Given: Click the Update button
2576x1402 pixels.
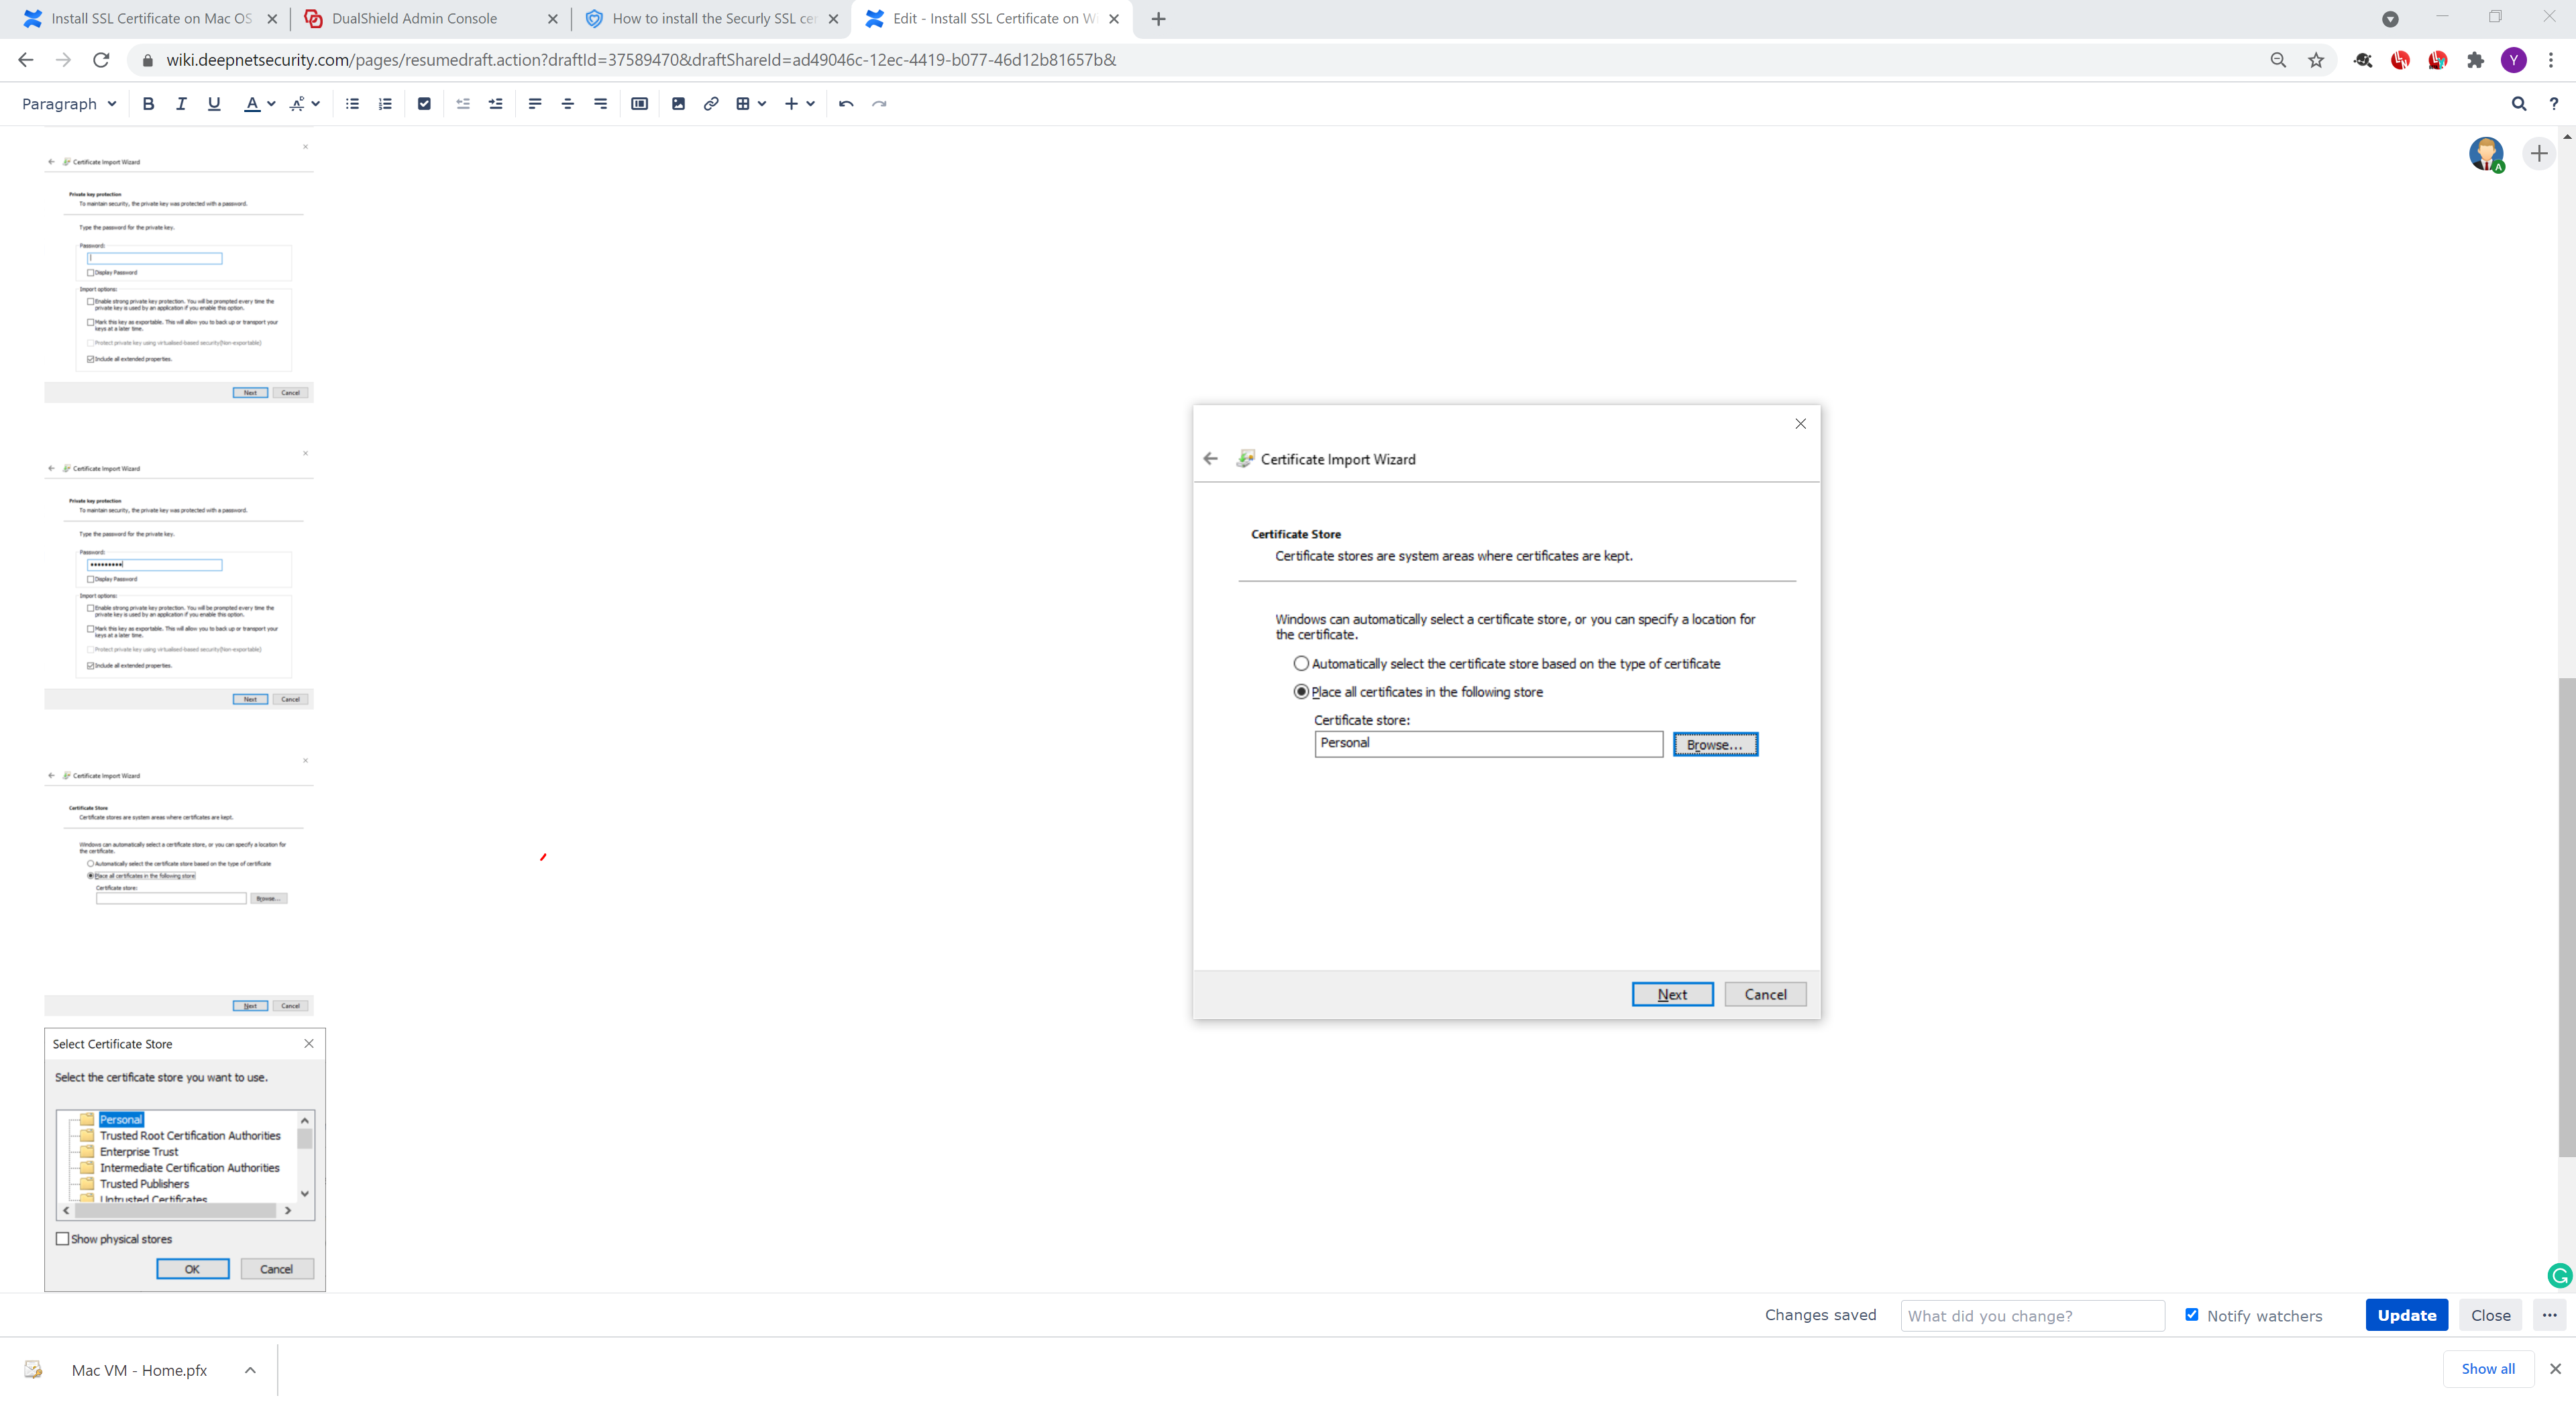Looking at the screenshot, I should click(x=2405, y=1315).
